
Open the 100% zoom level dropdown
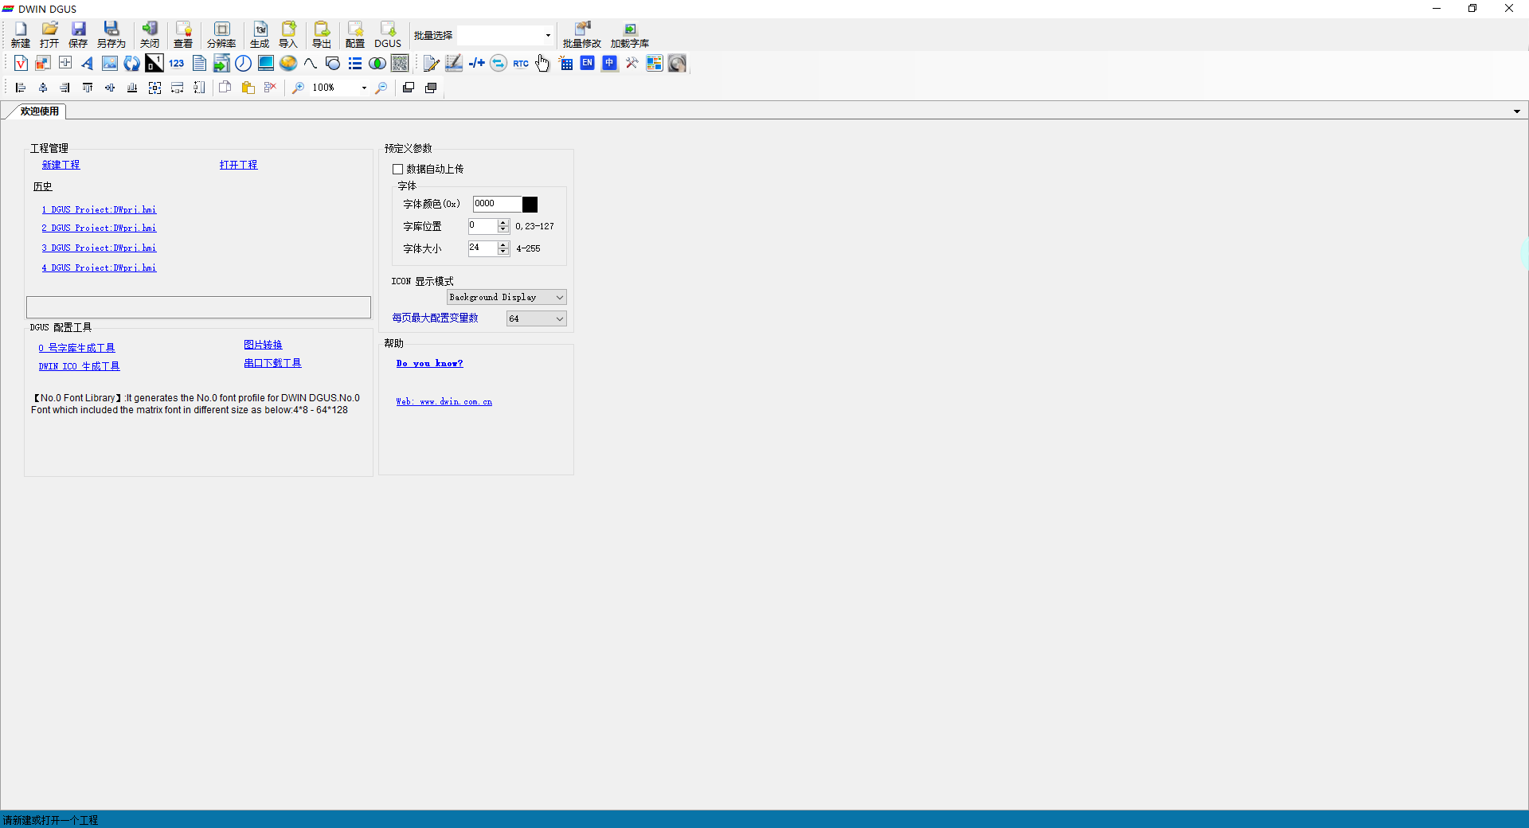coord(364,88)
